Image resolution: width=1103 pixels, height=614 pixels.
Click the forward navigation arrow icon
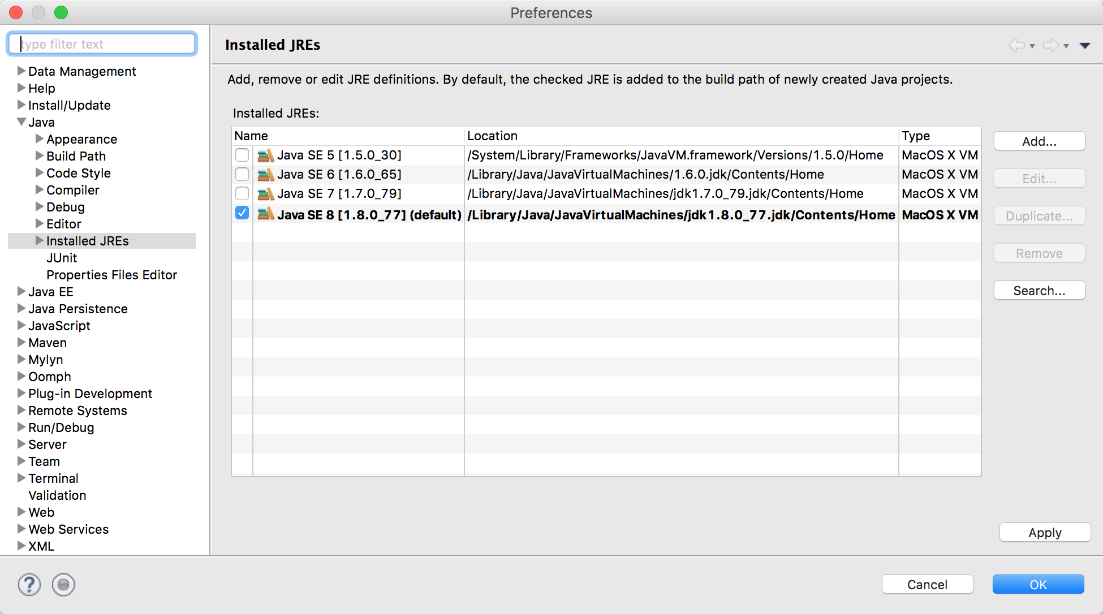pyautogui.click(x=1050, y=45)
